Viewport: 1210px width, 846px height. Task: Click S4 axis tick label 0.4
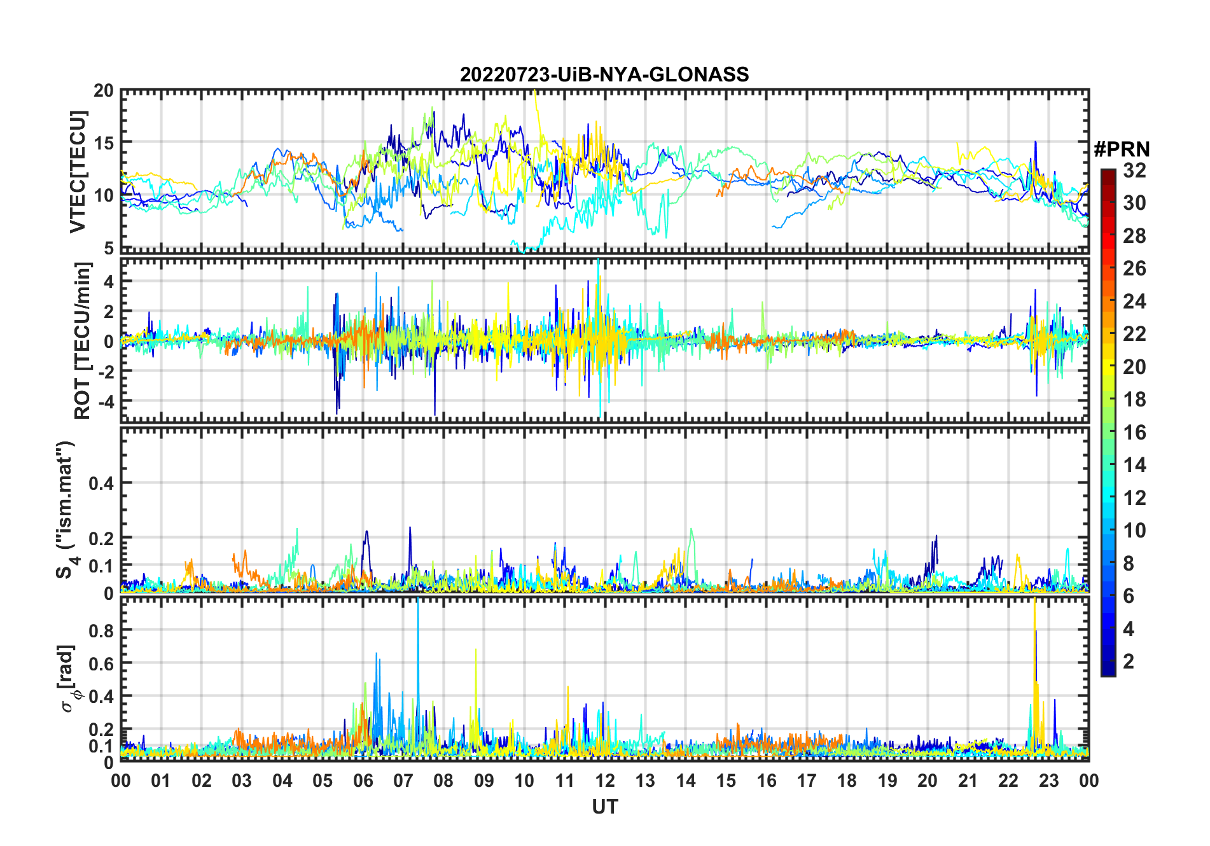[x=101, y=483]
